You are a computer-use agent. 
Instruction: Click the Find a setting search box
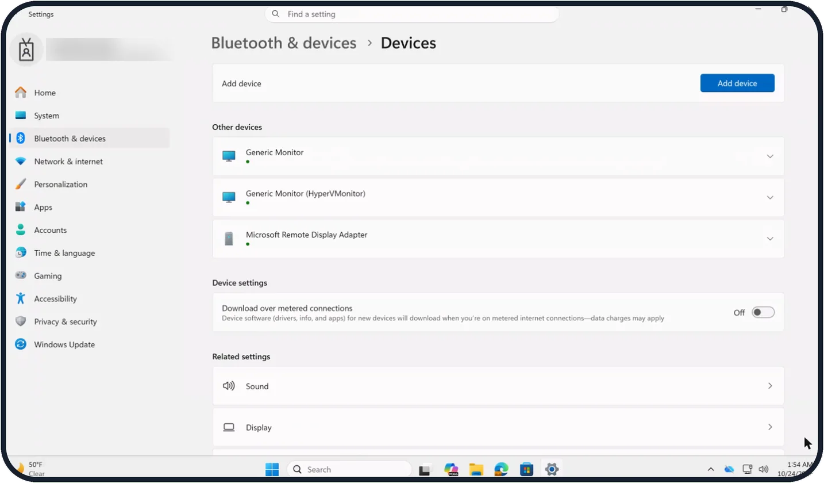(412, 14)
